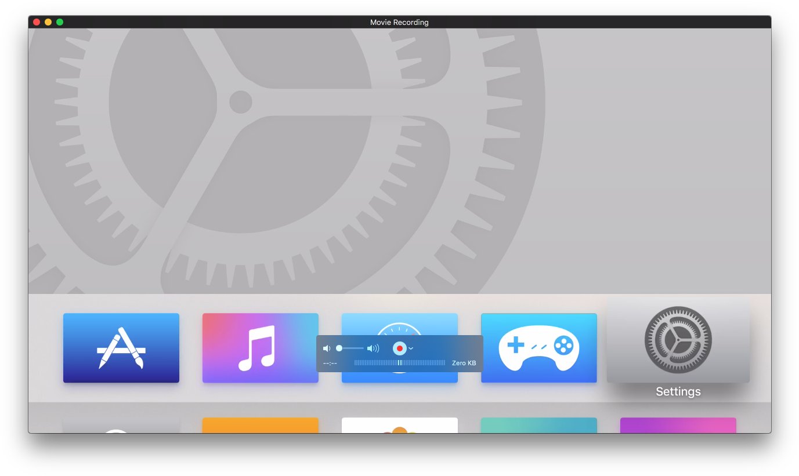Image resolution: width=799 pixels, height=476 pixels.
Task: Open the game controller app tile
Action: [x=539, y=348]
